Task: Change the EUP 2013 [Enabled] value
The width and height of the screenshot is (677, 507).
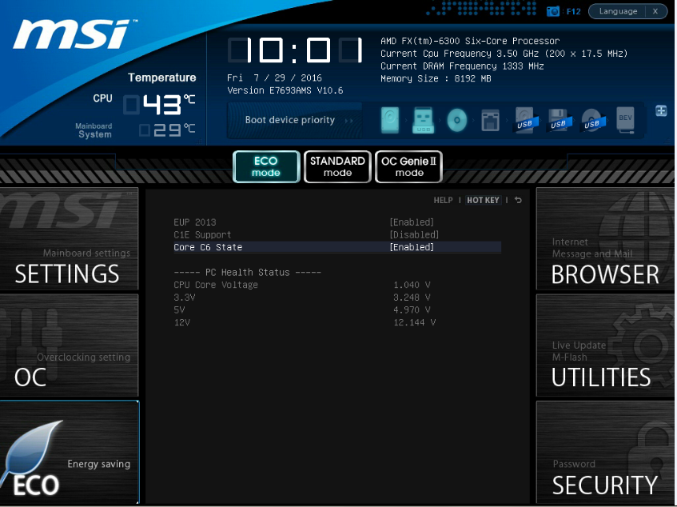Action: click(x=412, y=222)
